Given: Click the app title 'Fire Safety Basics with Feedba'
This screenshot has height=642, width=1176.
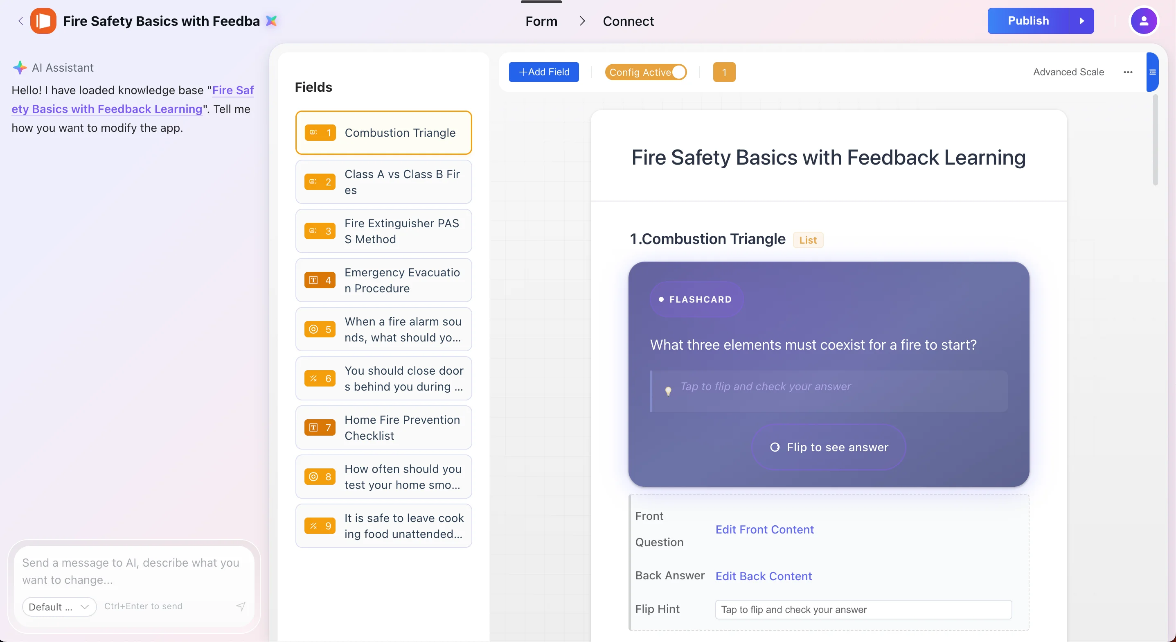Looking at the screenshot, I should (x=161, y=21).
